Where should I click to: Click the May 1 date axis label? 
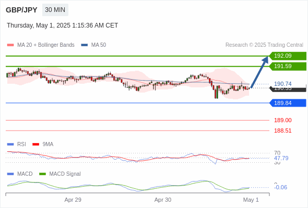(x=251, y=200)
